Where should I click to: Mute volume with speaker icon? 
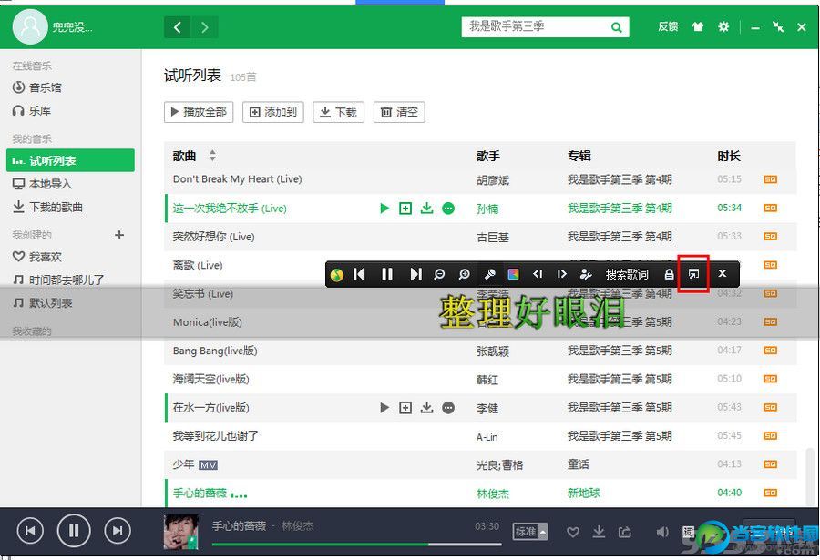(662, 532)
